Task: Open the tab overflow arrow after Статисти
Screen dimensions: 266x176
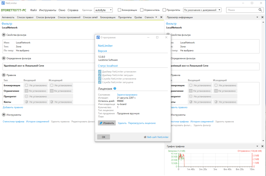Action: tap(156, 17)
